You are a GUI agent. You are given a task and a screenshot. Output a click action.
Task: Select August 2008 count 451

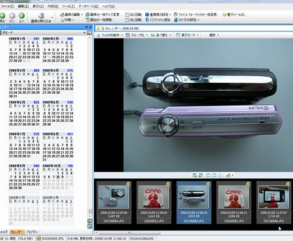pyautogui.click(x=70, y=134)
